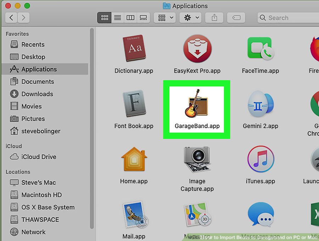The image size is (319, 241).
Task: Open Movies in the sidebar
Action: 45,106
